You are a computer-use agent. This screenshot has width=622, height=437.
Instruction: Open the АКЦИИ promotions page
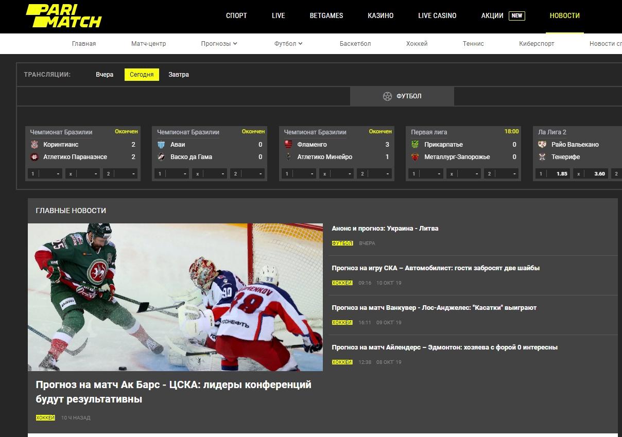point(492,15)
